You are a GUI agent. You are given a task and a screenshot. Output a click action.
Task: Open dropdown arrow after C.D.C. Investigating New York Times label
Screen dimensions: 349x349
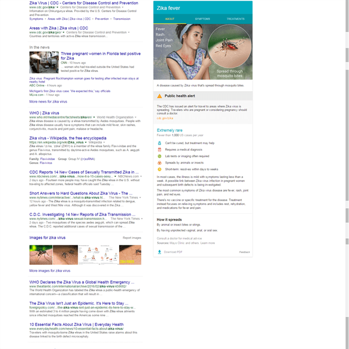[x=142, y=219]
